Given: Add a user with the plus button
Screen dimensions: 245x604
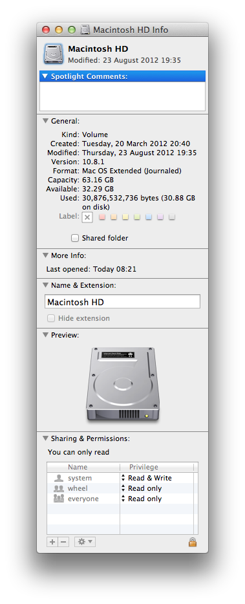Looking at the screenshot, I should [52, 542].
